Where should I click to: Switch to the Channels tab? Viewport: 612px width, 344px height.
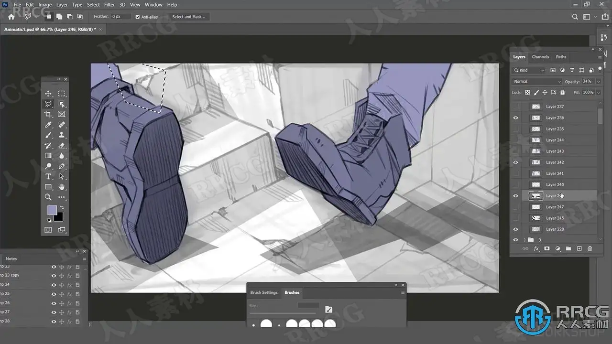tap(540, 57)
